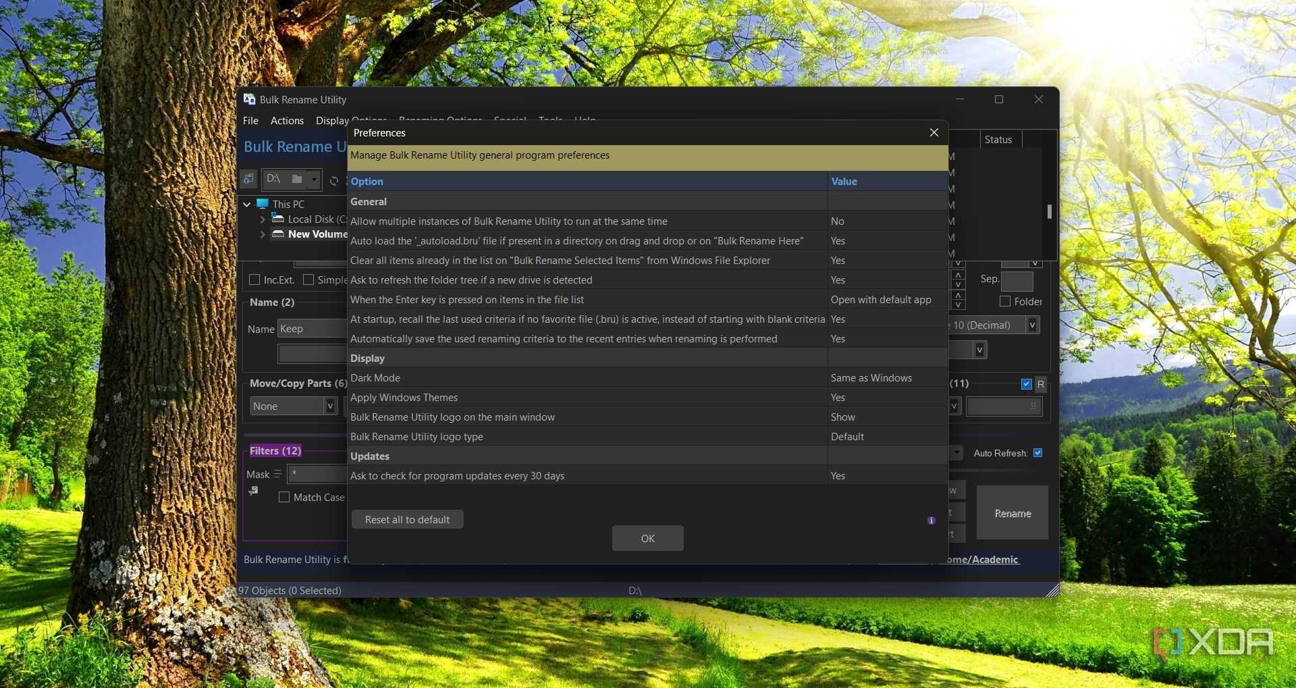
Task: Click the Bulk Rename Utility title bar app icon
Action: coord(249,99)
